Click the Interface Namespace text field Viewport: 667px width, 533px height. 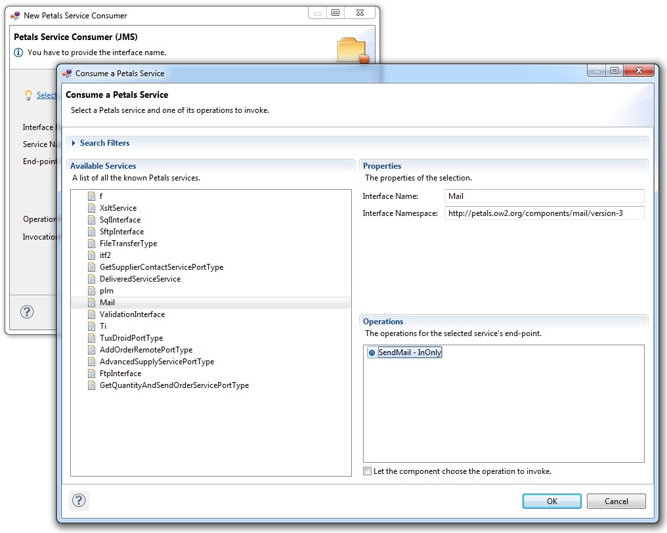(x=544, y=213)
